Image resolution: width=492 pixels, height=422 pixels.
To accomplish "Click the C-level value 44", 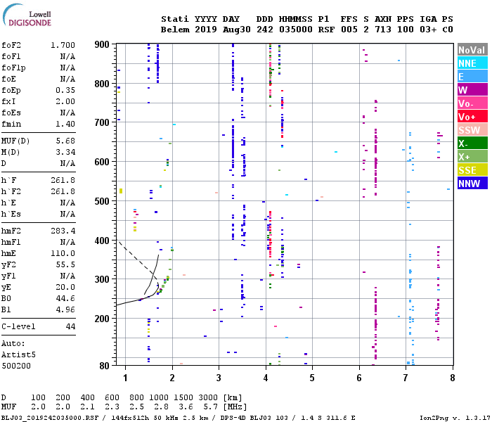I will 70,326.
